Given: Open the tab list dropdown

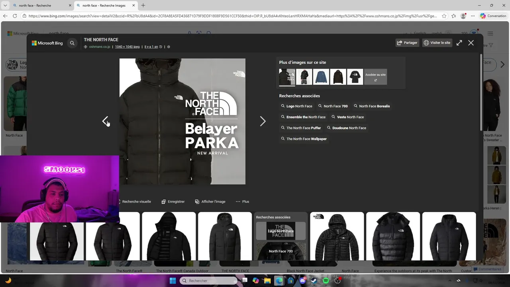Looking at the screenshot, I should [x=5, y=6].
